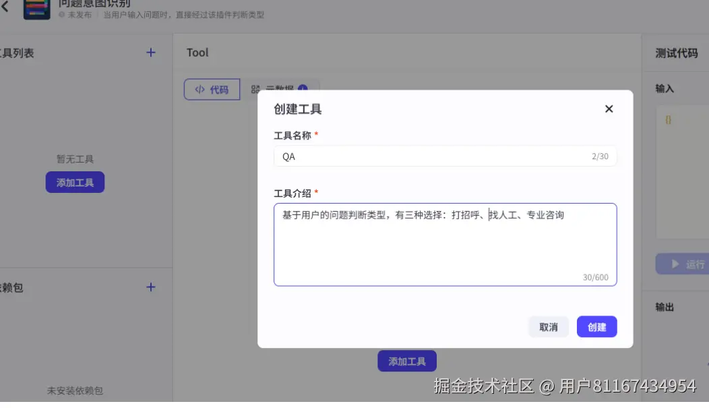This screenshot has width=709, height=408.
Task: Add a dependency via plus icon beside 依赖包
Action: [150, 287]
